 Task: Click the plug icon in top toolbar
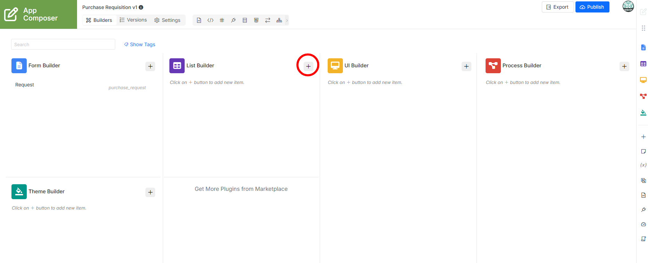(233, 20)
